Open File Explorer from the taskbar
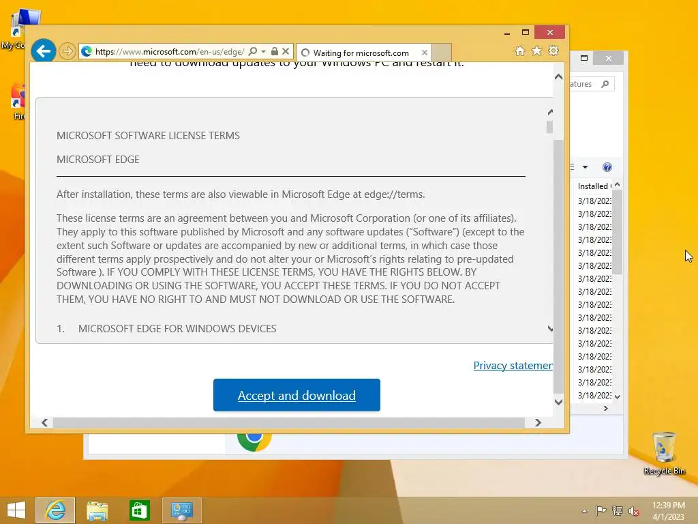Image resolution: width=698 pixels, height=524 pixels. coord(97,510)
